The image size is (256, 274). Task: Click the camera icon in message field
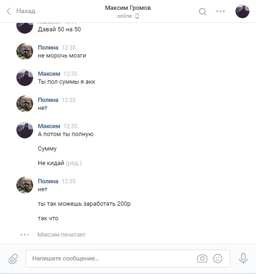point(202,259)
